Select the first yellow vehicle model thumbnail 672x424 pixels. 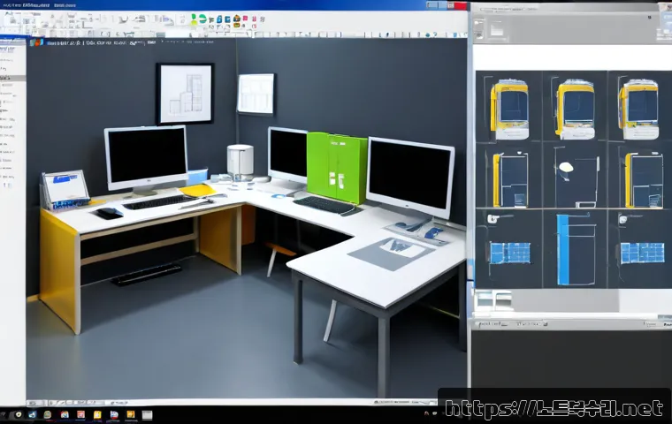click(509, 109)
